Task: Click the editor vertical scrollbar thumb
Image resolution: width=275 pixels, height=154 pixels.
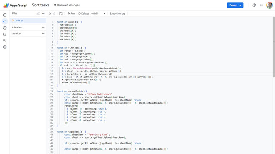Action: (x=274, y=47)
